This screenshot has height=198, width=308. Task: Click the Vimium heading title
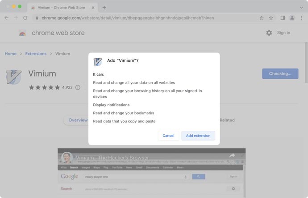[x=42, y=73]
